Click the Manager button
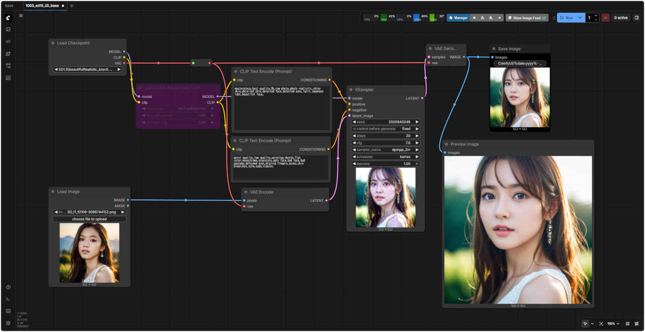 point(458,18)
